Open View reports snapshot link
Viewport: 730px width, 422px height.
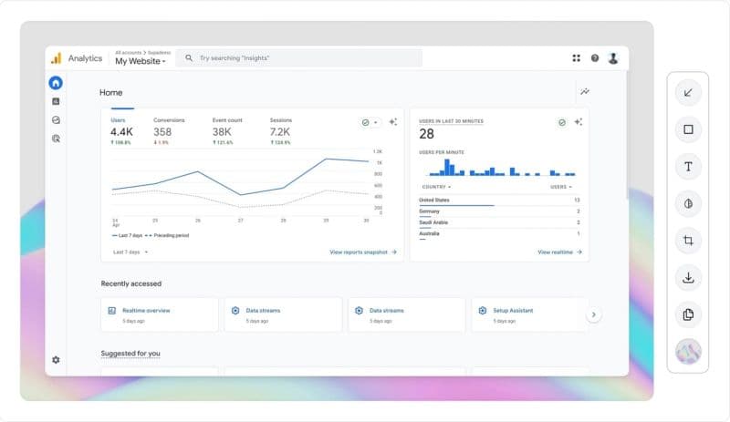(363, 252)
